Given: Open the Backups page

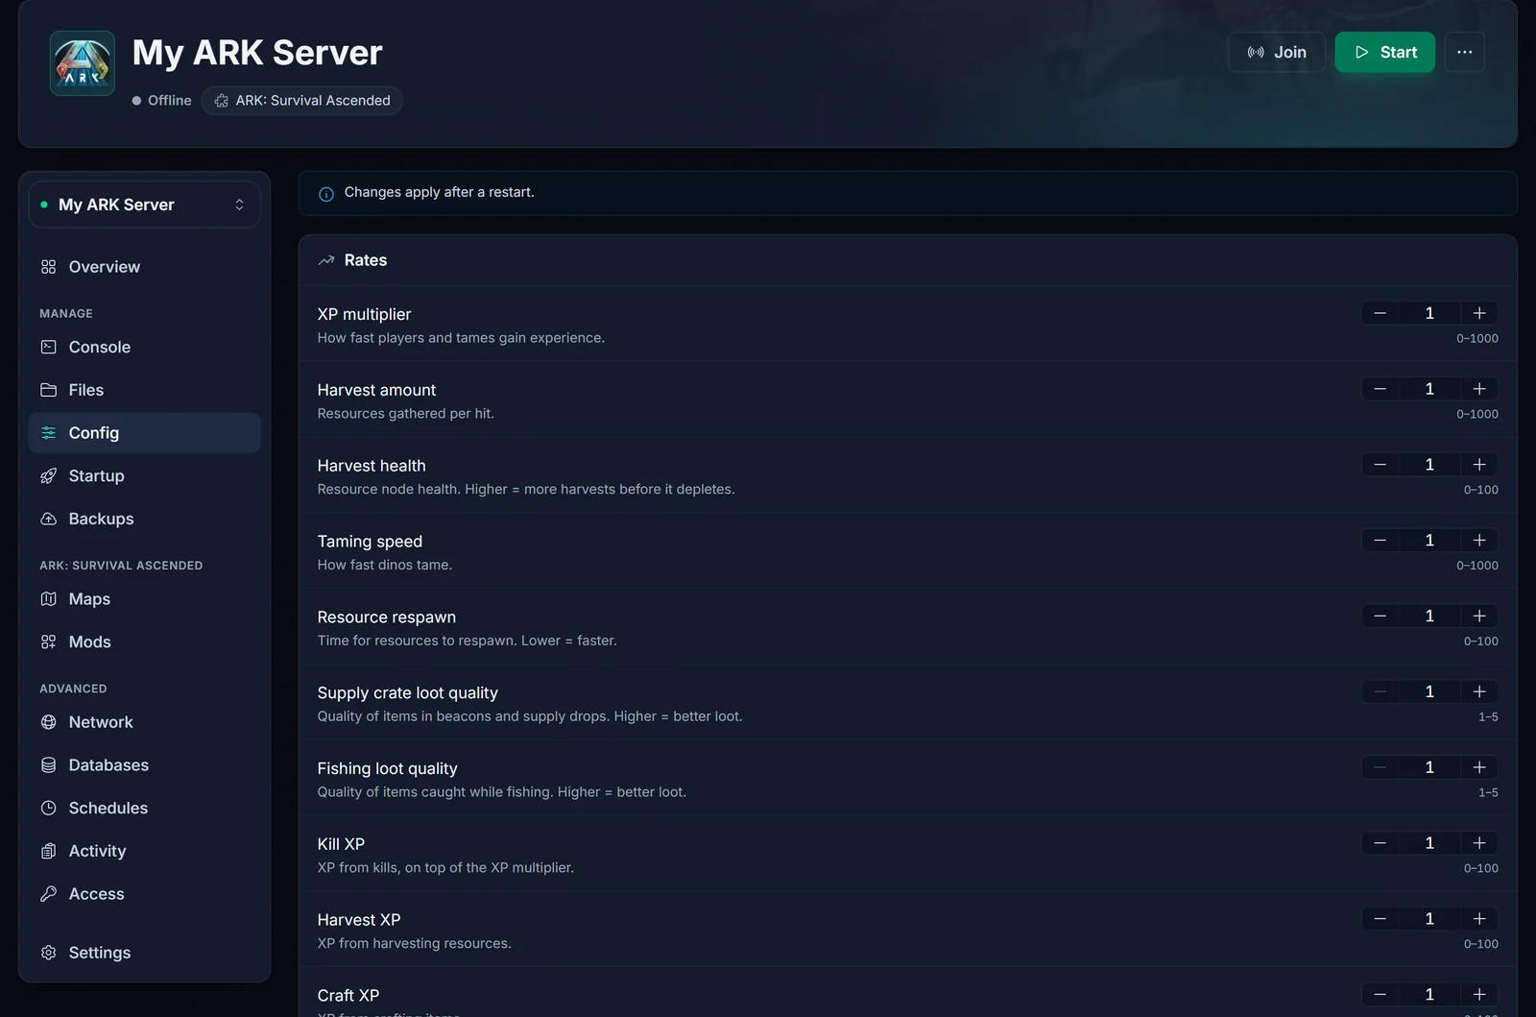Looking at the screenshot, I should 144,519.
